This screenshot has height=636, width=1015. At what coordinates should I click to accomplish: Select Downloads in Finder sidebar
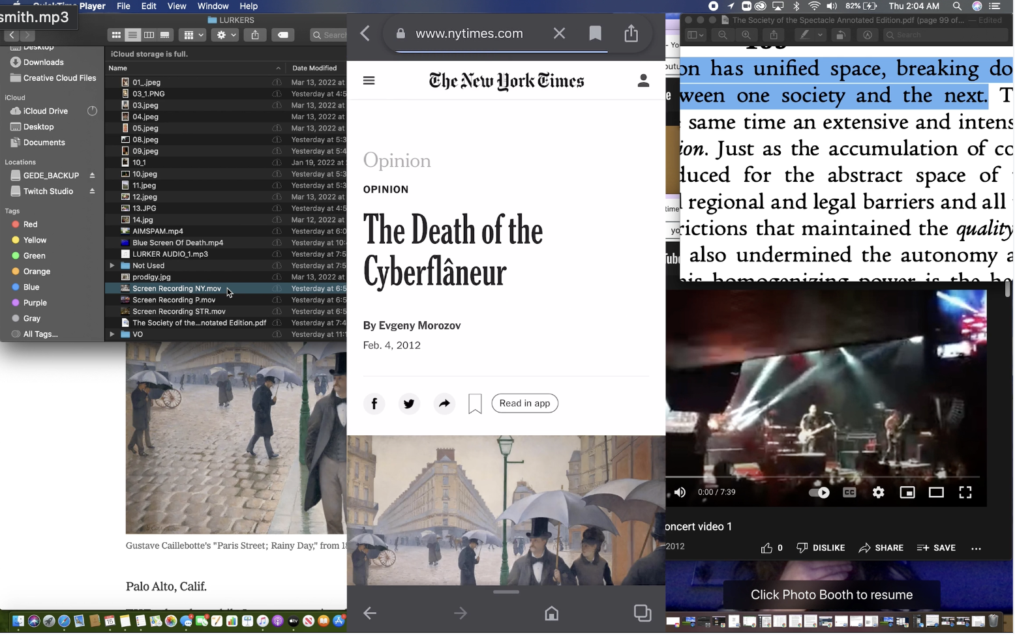(x=43, y=63)
